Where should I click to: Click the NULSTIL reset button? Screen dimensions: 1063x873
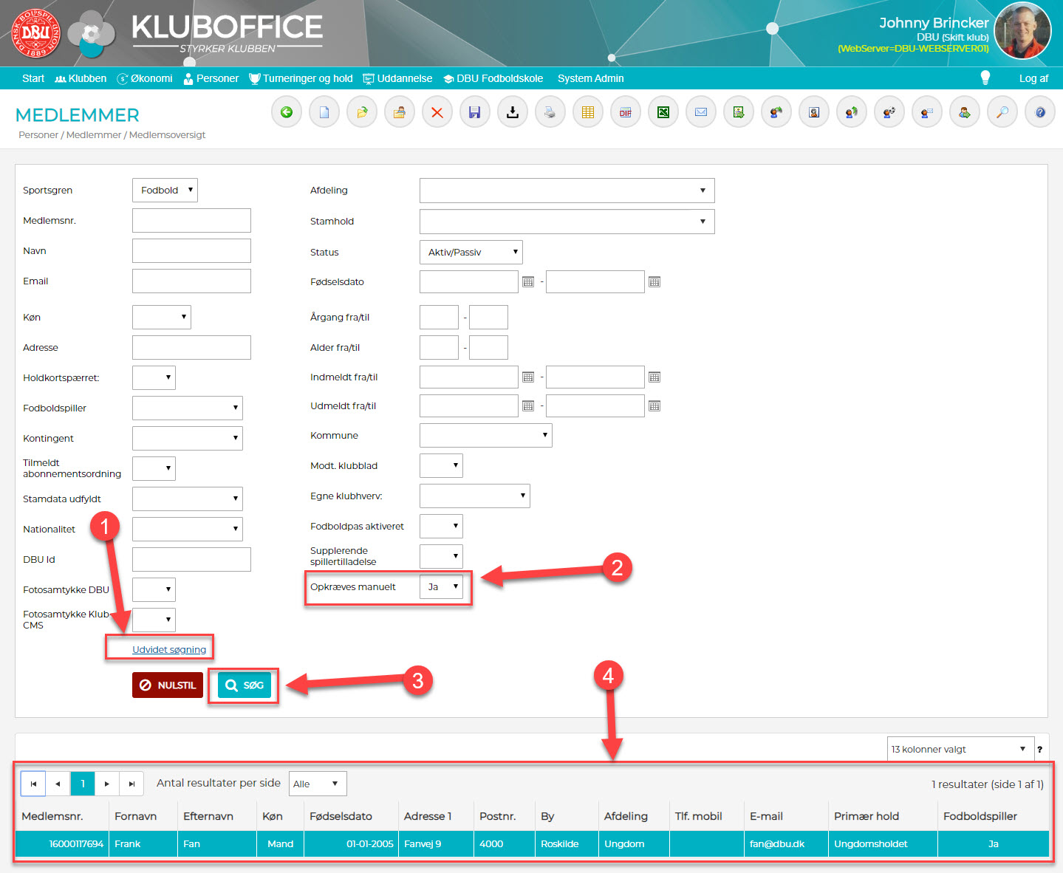[168, 685]
